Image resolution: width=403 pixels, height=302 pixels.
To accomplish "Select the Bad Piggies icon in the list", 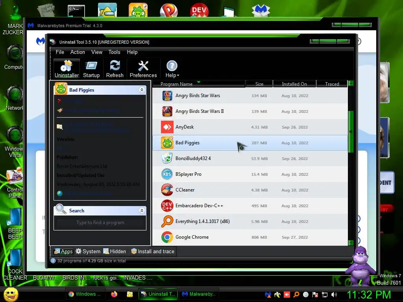I will 167,143.
